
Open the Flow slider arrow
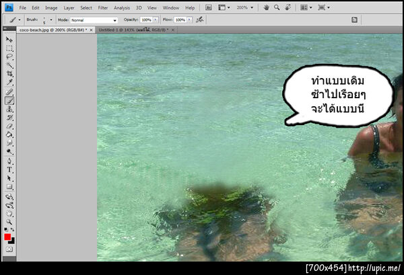(x=189, y=19)
